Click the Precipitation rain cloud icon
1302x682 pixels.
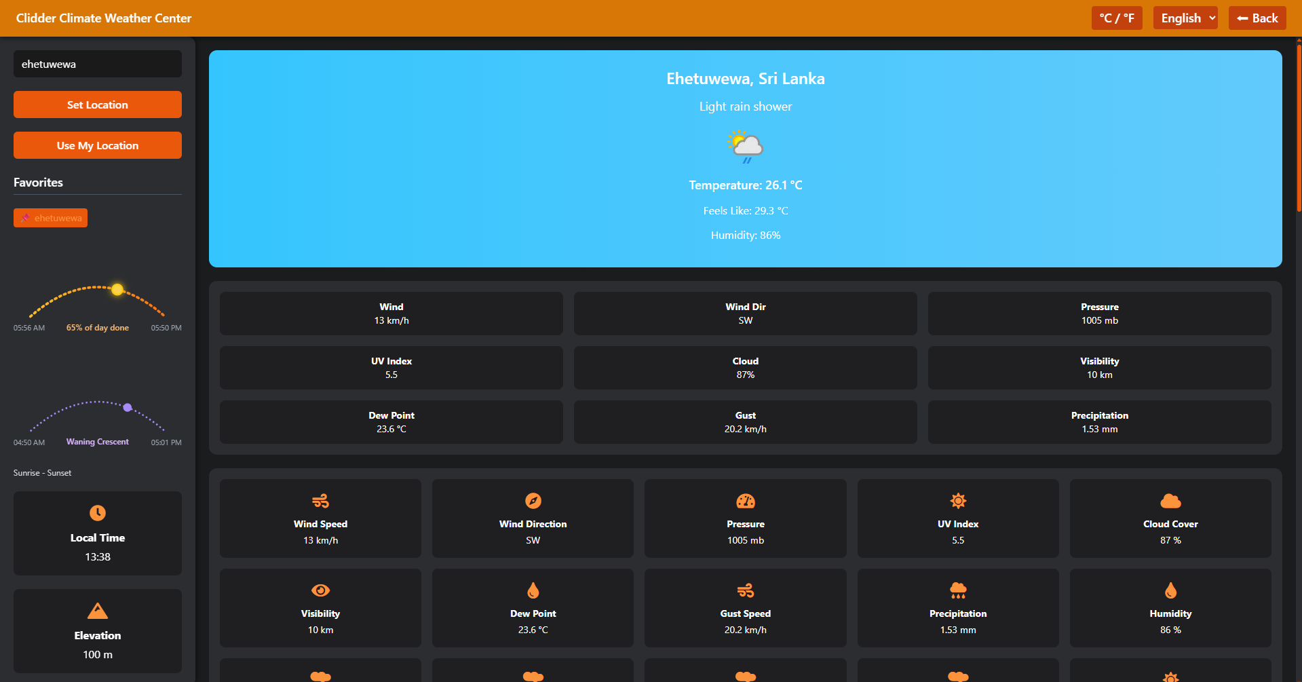(x=958, y=590)
